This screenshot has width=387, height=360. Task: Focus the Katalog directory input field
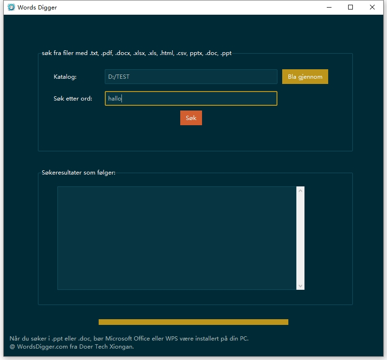tap(191, 76)
